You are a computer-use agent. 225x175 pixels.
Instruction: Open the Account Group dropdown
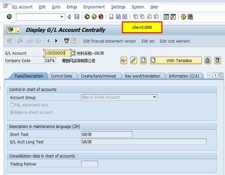pos(154,97)
